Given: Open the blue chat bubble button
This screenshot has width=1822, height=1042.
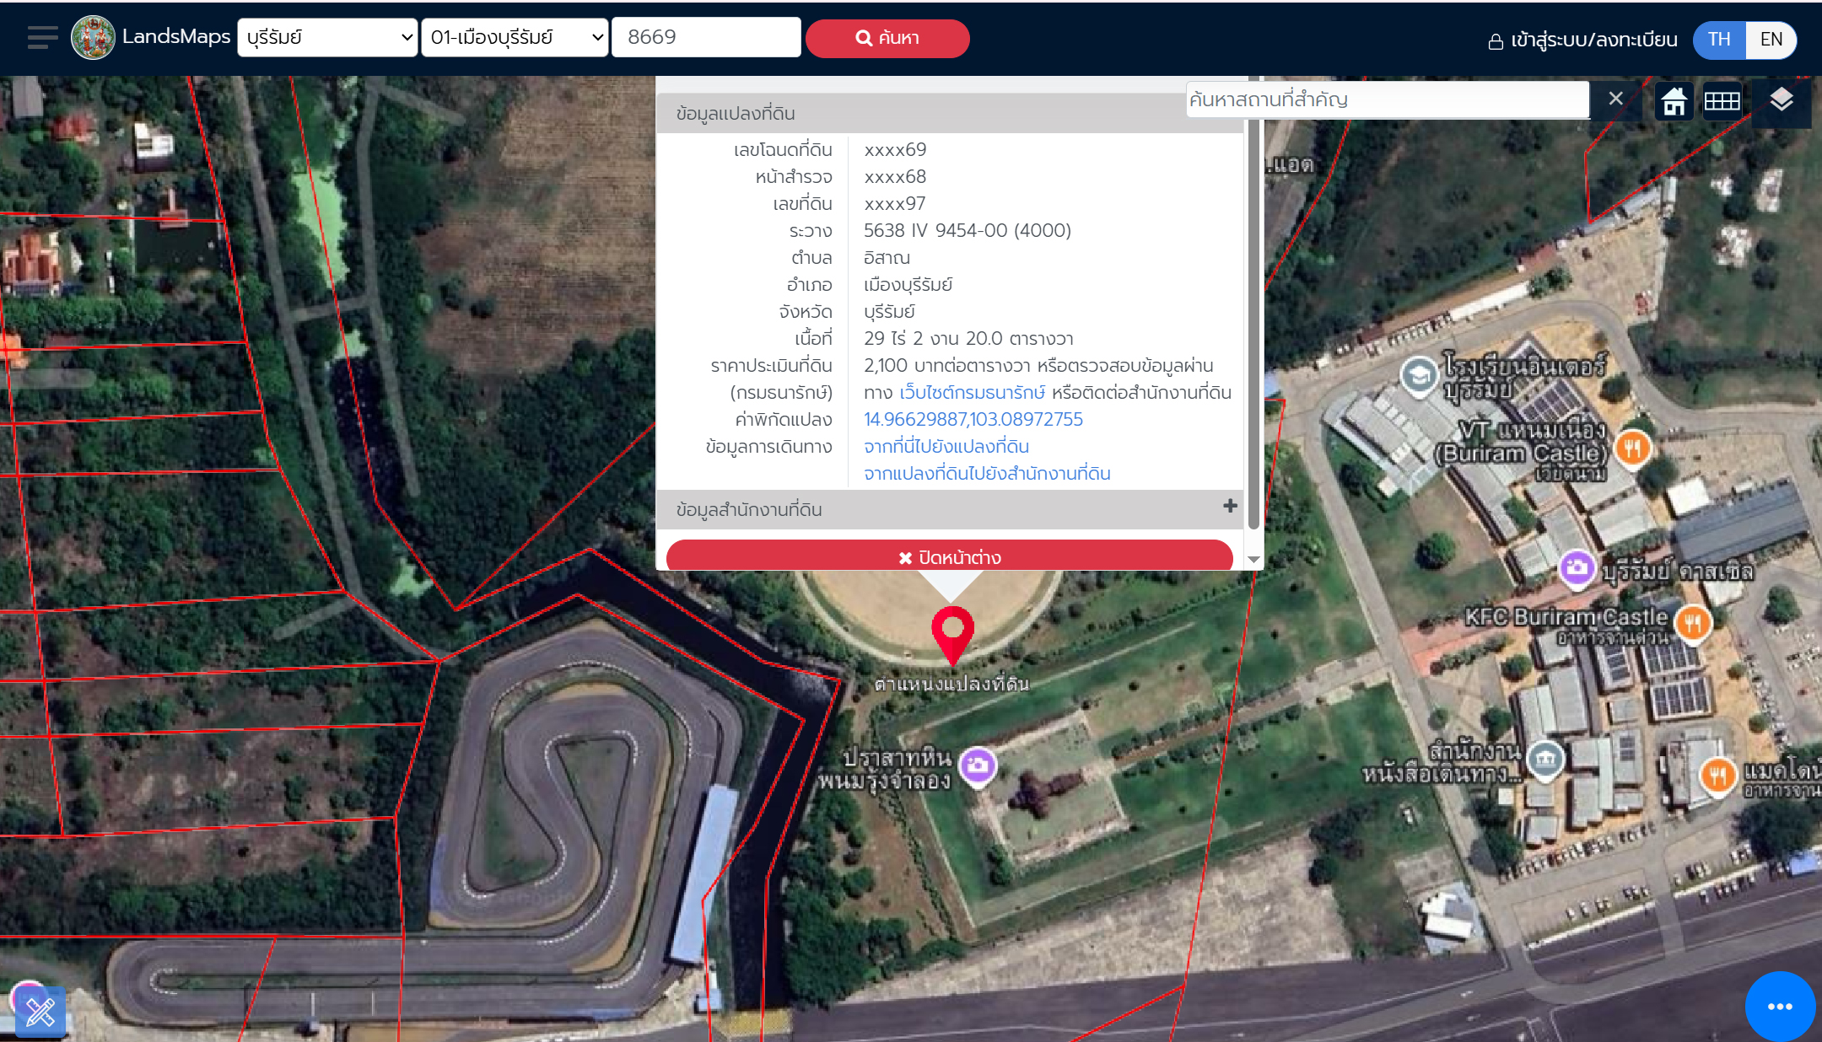Looking at the screenshot, I should pyautogui.click(x=1779, y=1006).
